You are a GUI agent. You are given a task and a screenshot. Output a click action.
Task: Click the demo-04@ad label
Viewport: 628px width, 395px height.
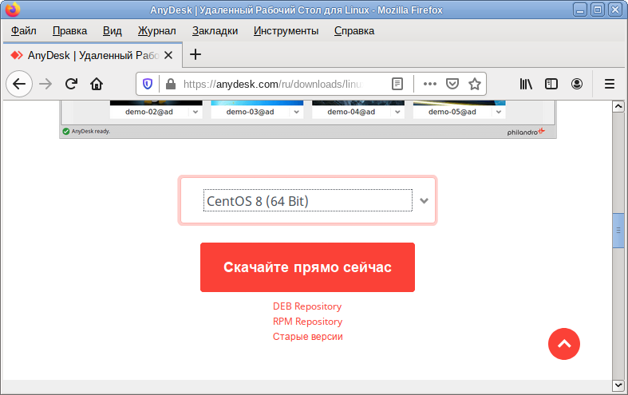[x=351, y=113]
